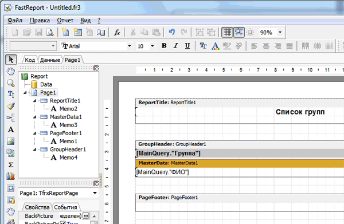Open the Файл menu

click(x=15, y=21)
